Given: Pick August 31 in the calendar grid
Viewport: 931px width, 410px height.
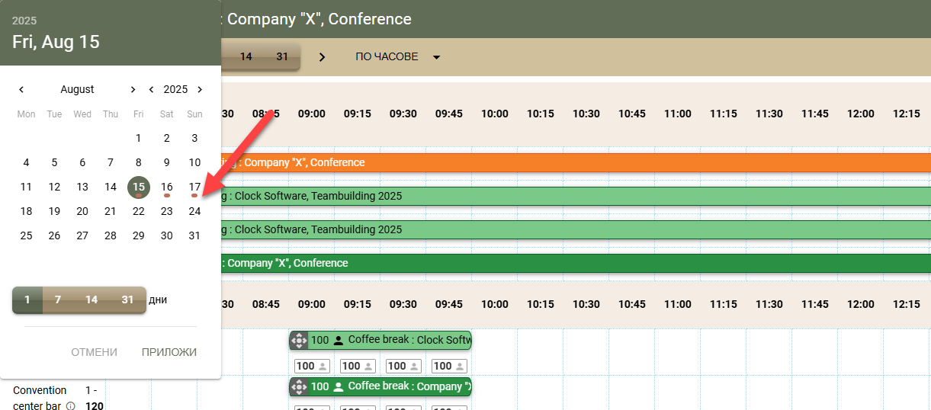Looking at the screenshot, I should 194,235.
